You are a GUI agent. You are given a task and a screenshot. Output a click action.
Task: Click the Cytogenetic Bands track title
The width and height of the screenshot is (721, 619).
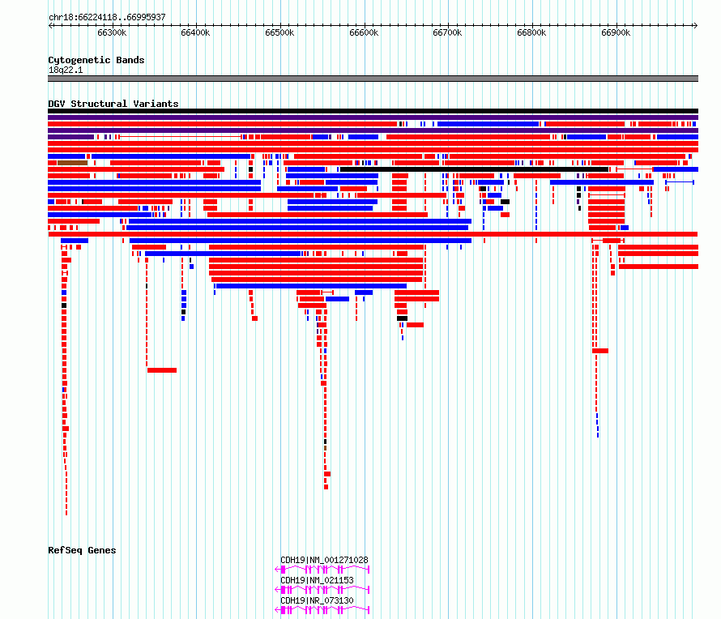(x=96, y=60)
